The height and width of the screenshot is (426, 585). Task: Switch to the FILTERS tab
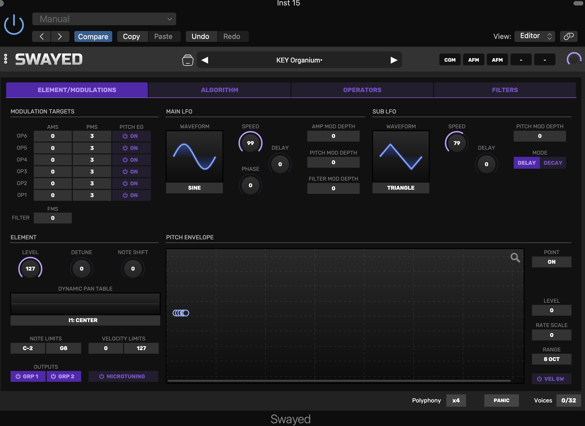click(505, 90)
